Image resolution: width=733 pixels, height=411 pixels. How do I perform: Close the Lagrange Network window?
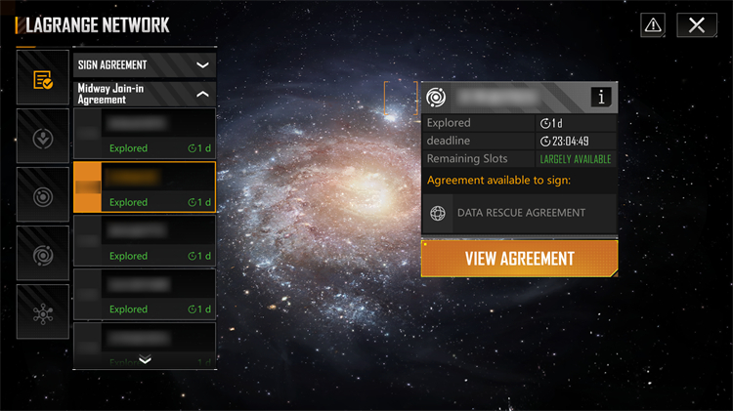[x=697, y=24]
